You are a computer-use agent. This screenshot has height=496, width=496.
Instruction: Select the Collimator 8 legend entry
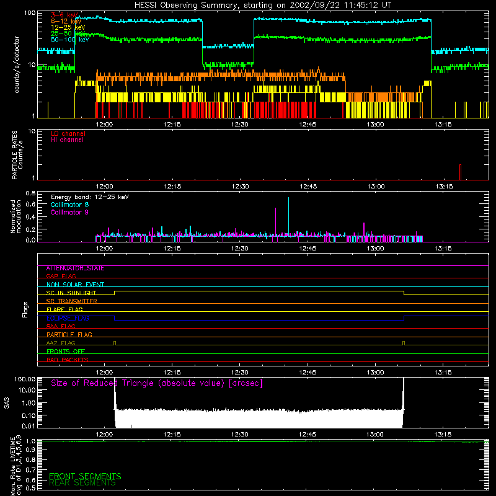[69, 205]
